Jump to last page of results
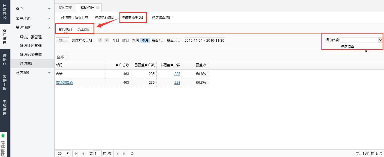Image resolution: width=384 pixels, height=157 pixels. tap(124, 154)
